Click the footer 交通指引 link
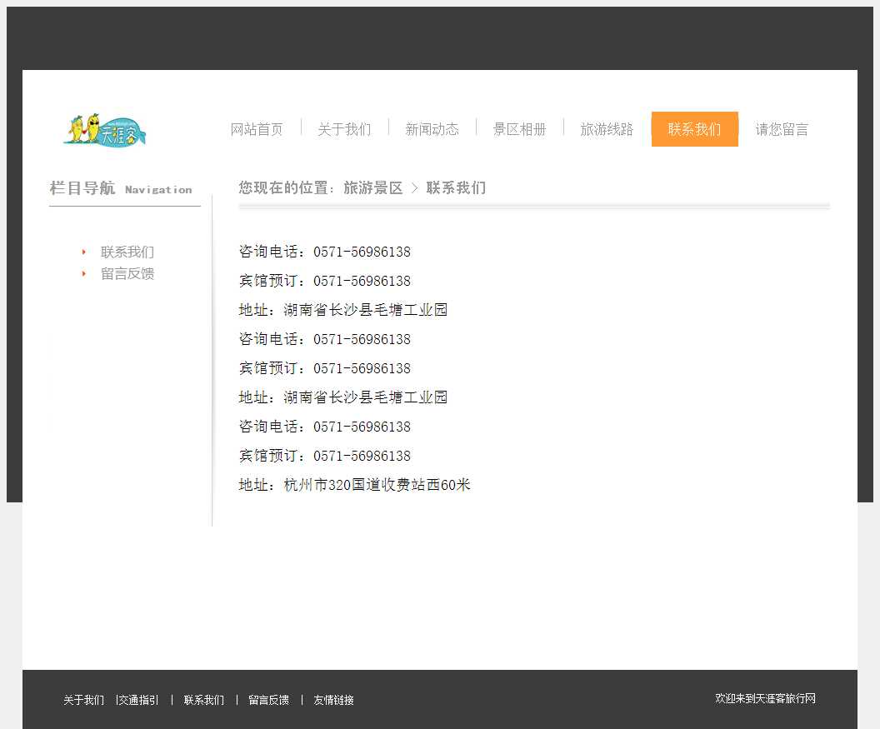Image resolution: width=880 pixels, height=729 pixels. click(x=138, y=700)
